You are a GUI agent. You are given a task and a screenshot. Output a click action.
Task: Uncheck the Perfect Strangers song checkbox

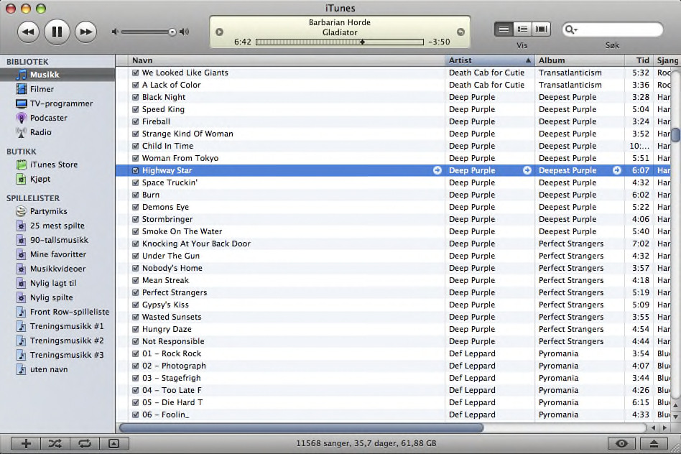point(136,292)
